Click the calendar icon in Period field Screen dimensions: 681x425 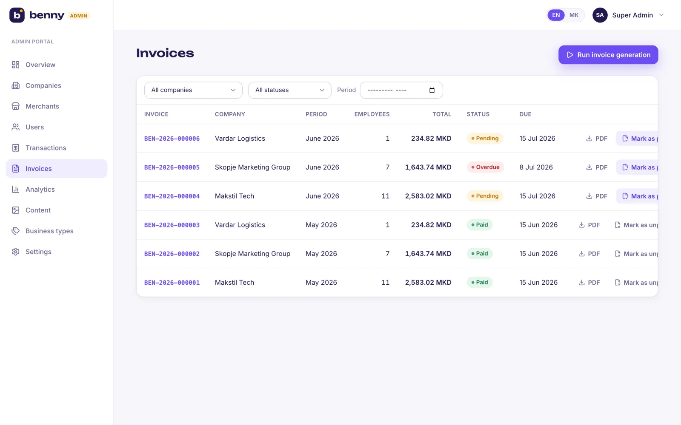[432, 90]
